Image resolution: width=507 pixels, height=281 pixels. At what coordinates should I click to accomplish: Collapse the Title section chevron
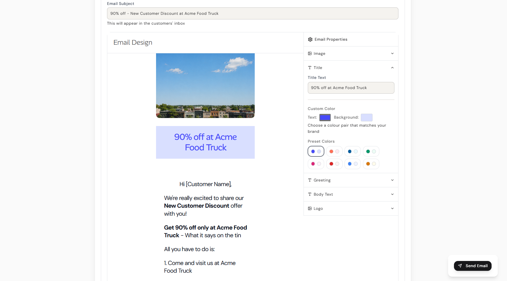click(392, 68)
